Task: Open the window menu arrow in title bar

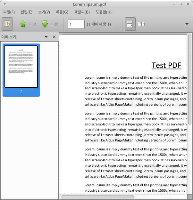Action: [4, 4]
